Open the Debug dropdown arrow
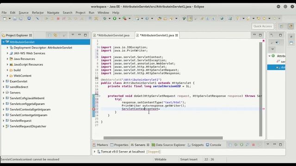The height and width of the screenshot is (166, 296). point(109,18)
